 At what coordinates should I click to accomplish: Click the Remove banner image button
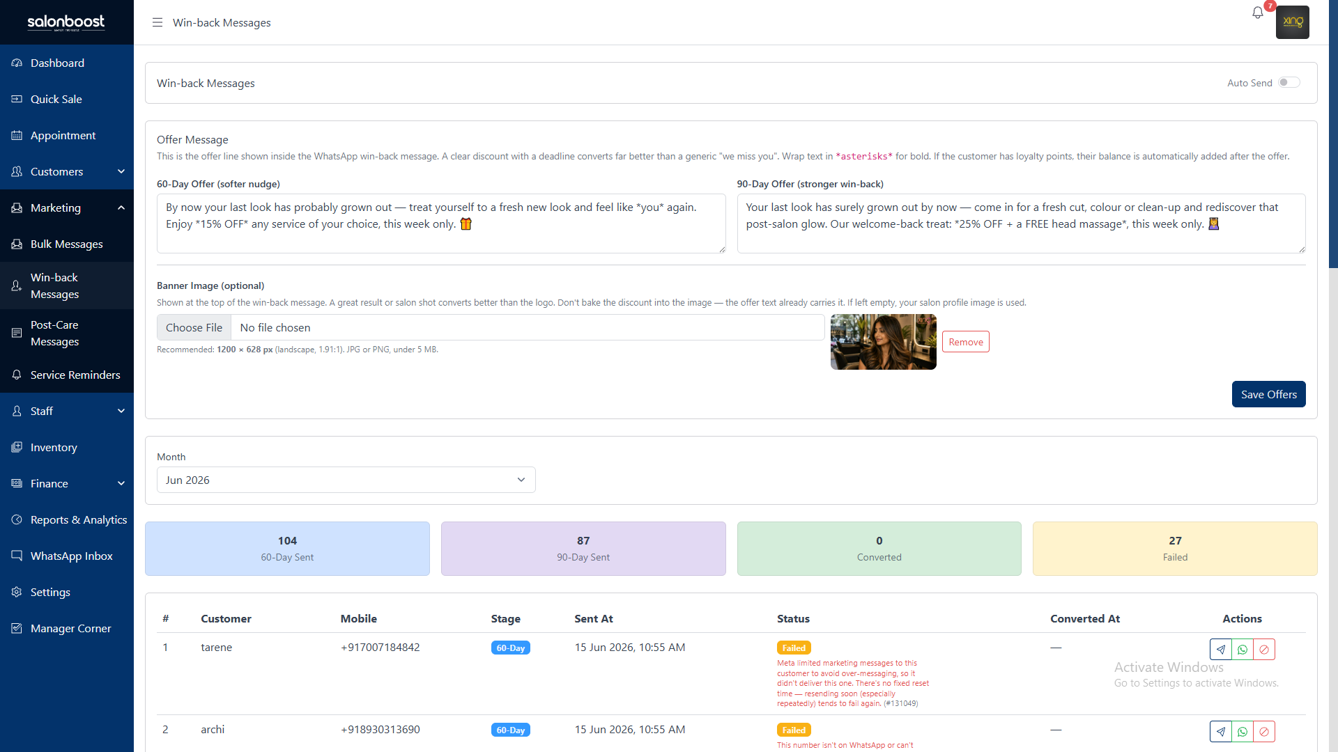(965, 342)
